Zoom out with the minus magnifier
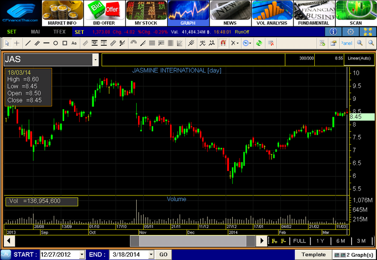The width and height of the screenshot is (377, 260). point(371,43)
